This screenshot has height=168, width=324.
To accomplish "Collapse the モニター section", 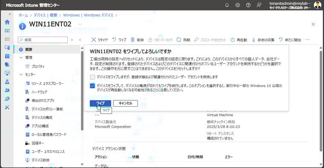I will 21,74.
